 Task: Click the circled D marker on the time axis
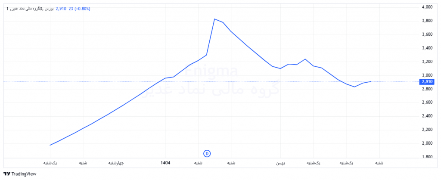pos(207,153)
